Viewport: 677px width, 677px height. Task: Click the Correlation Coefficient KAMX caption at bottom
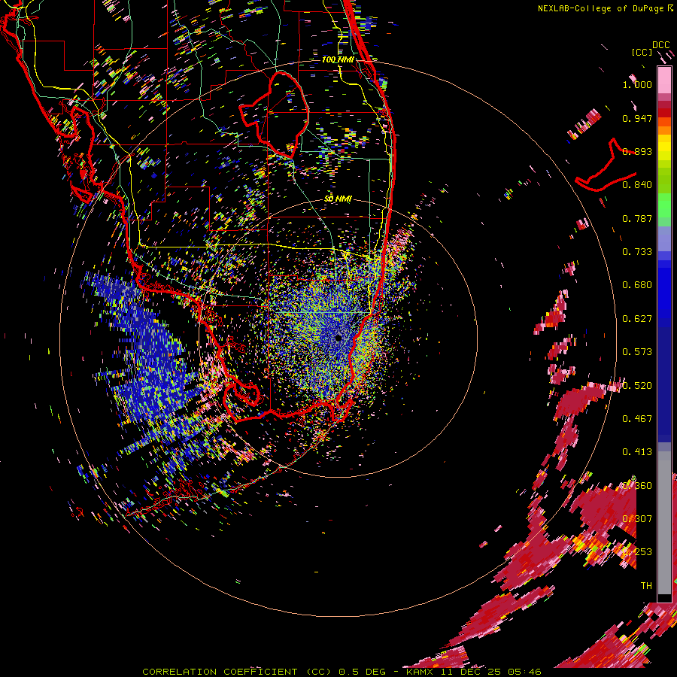pos(342,672)
